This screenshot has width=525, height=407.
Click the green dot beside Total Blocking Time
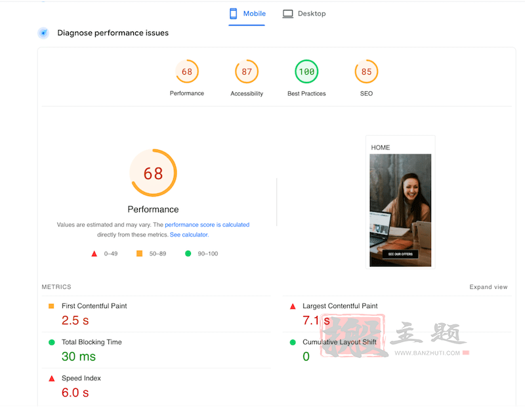(52, 342)
